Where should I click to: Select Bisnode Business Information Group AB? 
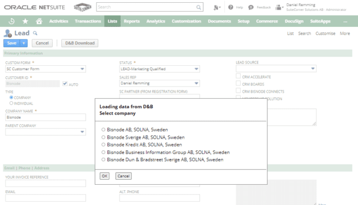click(x=103, y=152)
